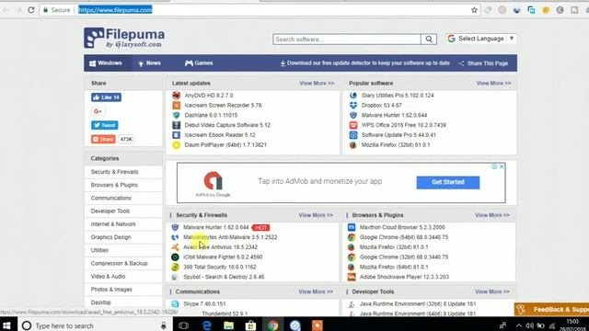The width and height of the screenshot is (589, 331).
Task: Click the FeedBack & Support button
Action: [551, 310]
